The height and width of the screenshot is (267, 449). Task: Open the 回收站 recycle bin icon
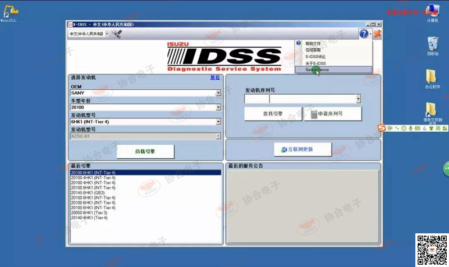click(x=432, y=46)
